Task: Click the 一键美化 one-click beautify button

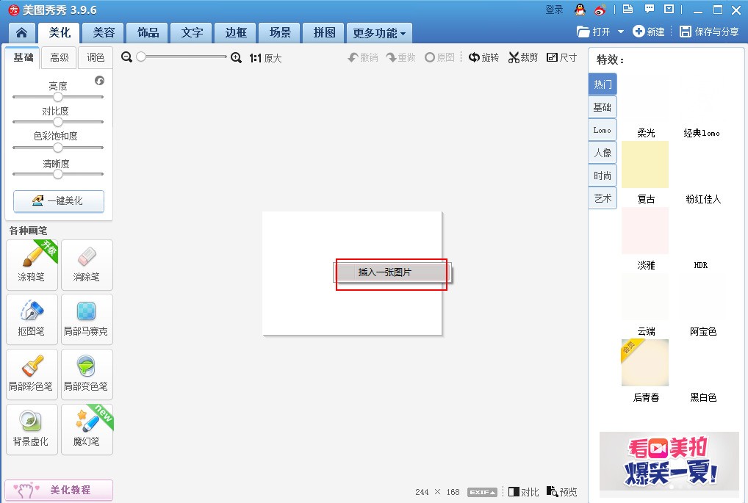Action: [59, 200]
